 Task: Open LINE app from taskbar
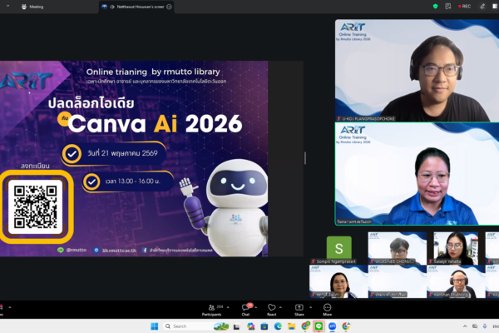point(319,326)
